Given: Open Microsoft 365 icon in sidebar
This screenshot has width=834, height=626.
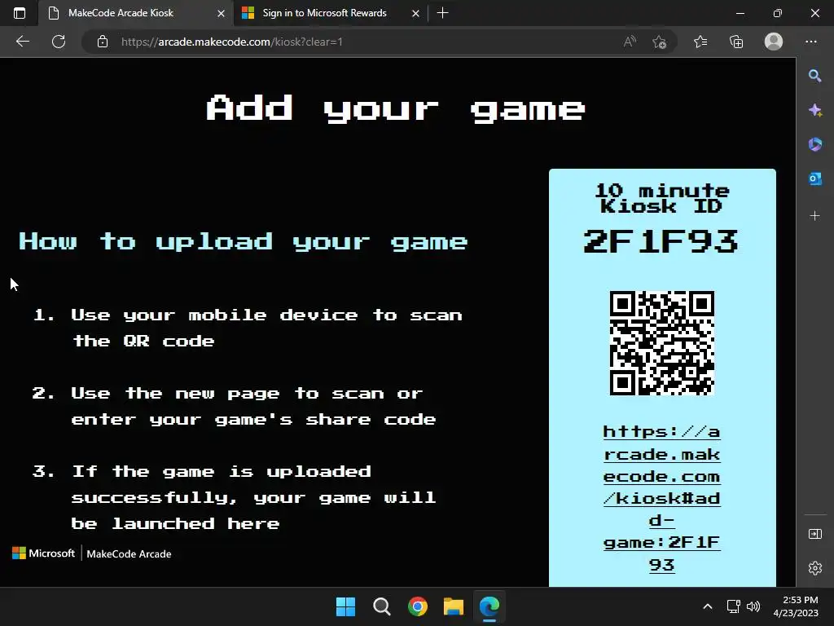Looking at the screenshot, I should [814, 144].
